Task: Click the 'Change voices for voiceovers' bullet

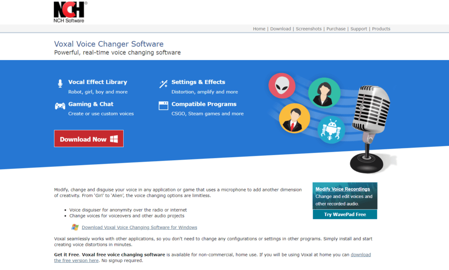Action: 127,216
